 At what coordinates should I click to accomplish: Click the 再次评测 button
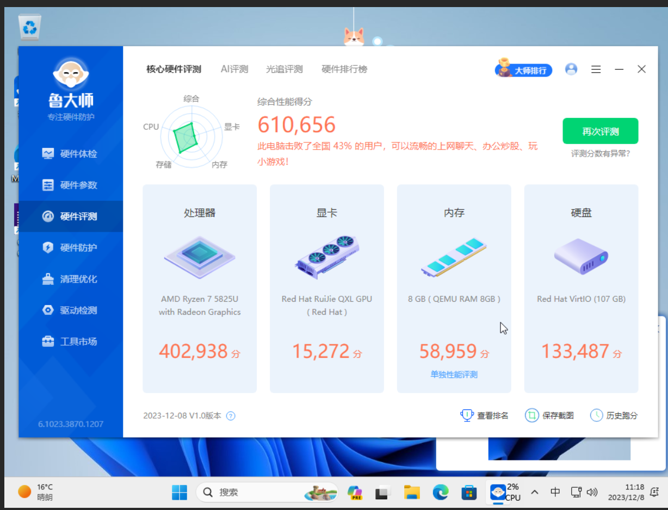601,131
